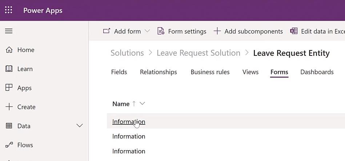
Task: Collapse the left navigation hamburger menu
Action: [x=9, y=31]
